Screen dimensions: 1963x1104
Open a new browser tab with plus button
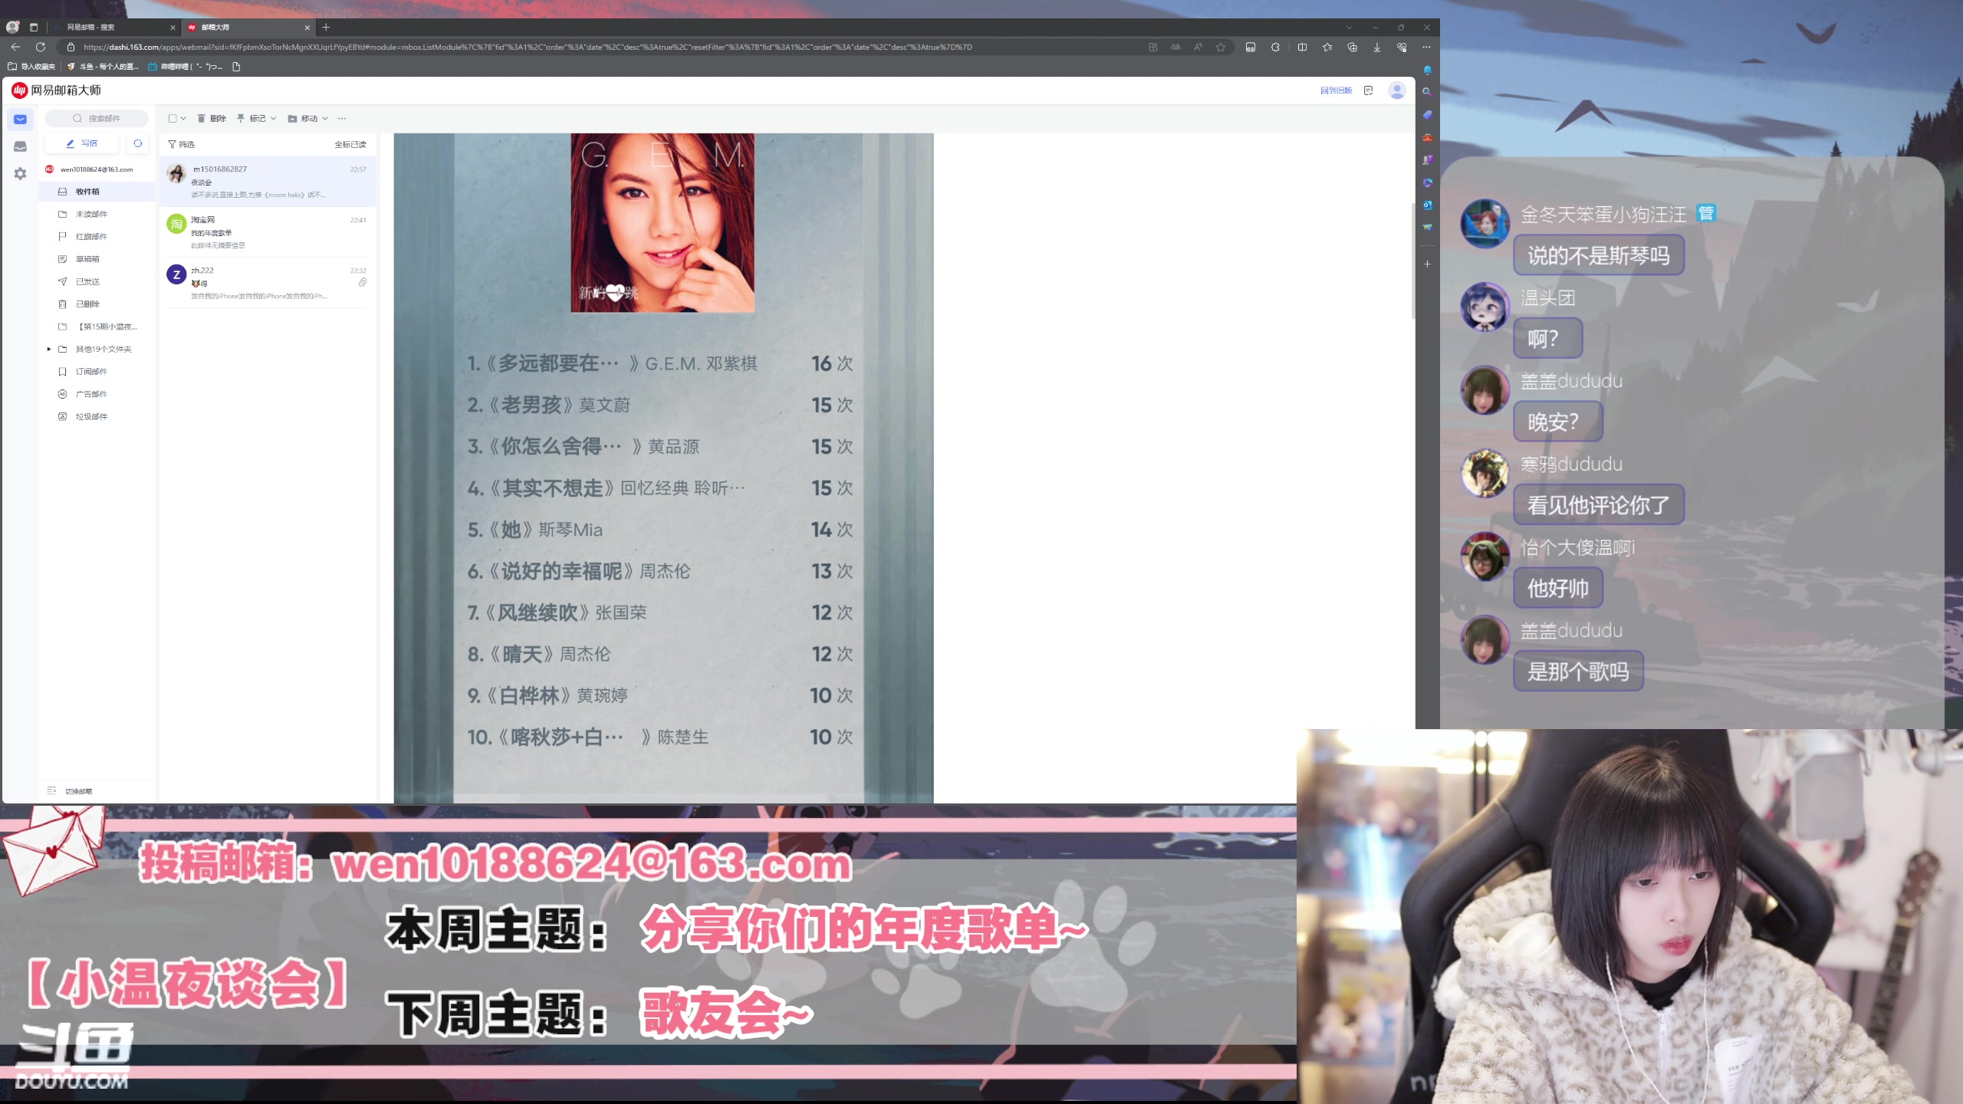326,27
